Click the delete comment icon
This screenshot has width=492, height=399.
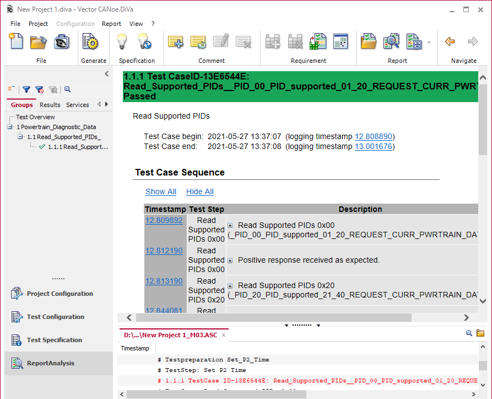click(x=244, y=41)
